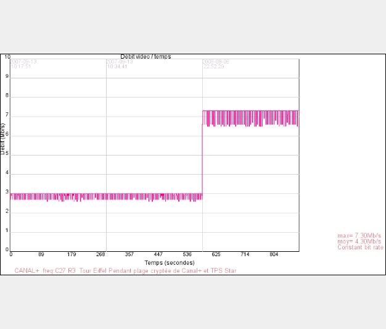Click the CANAL+ channel caption below chart

coord(125,271)
